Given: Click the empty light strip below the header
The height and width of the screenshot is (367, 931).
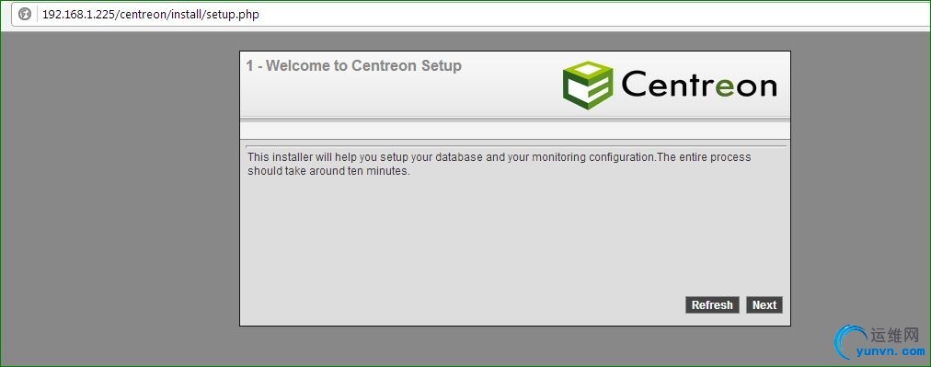Looking at the screenshot, I should (x=515, y=130).
